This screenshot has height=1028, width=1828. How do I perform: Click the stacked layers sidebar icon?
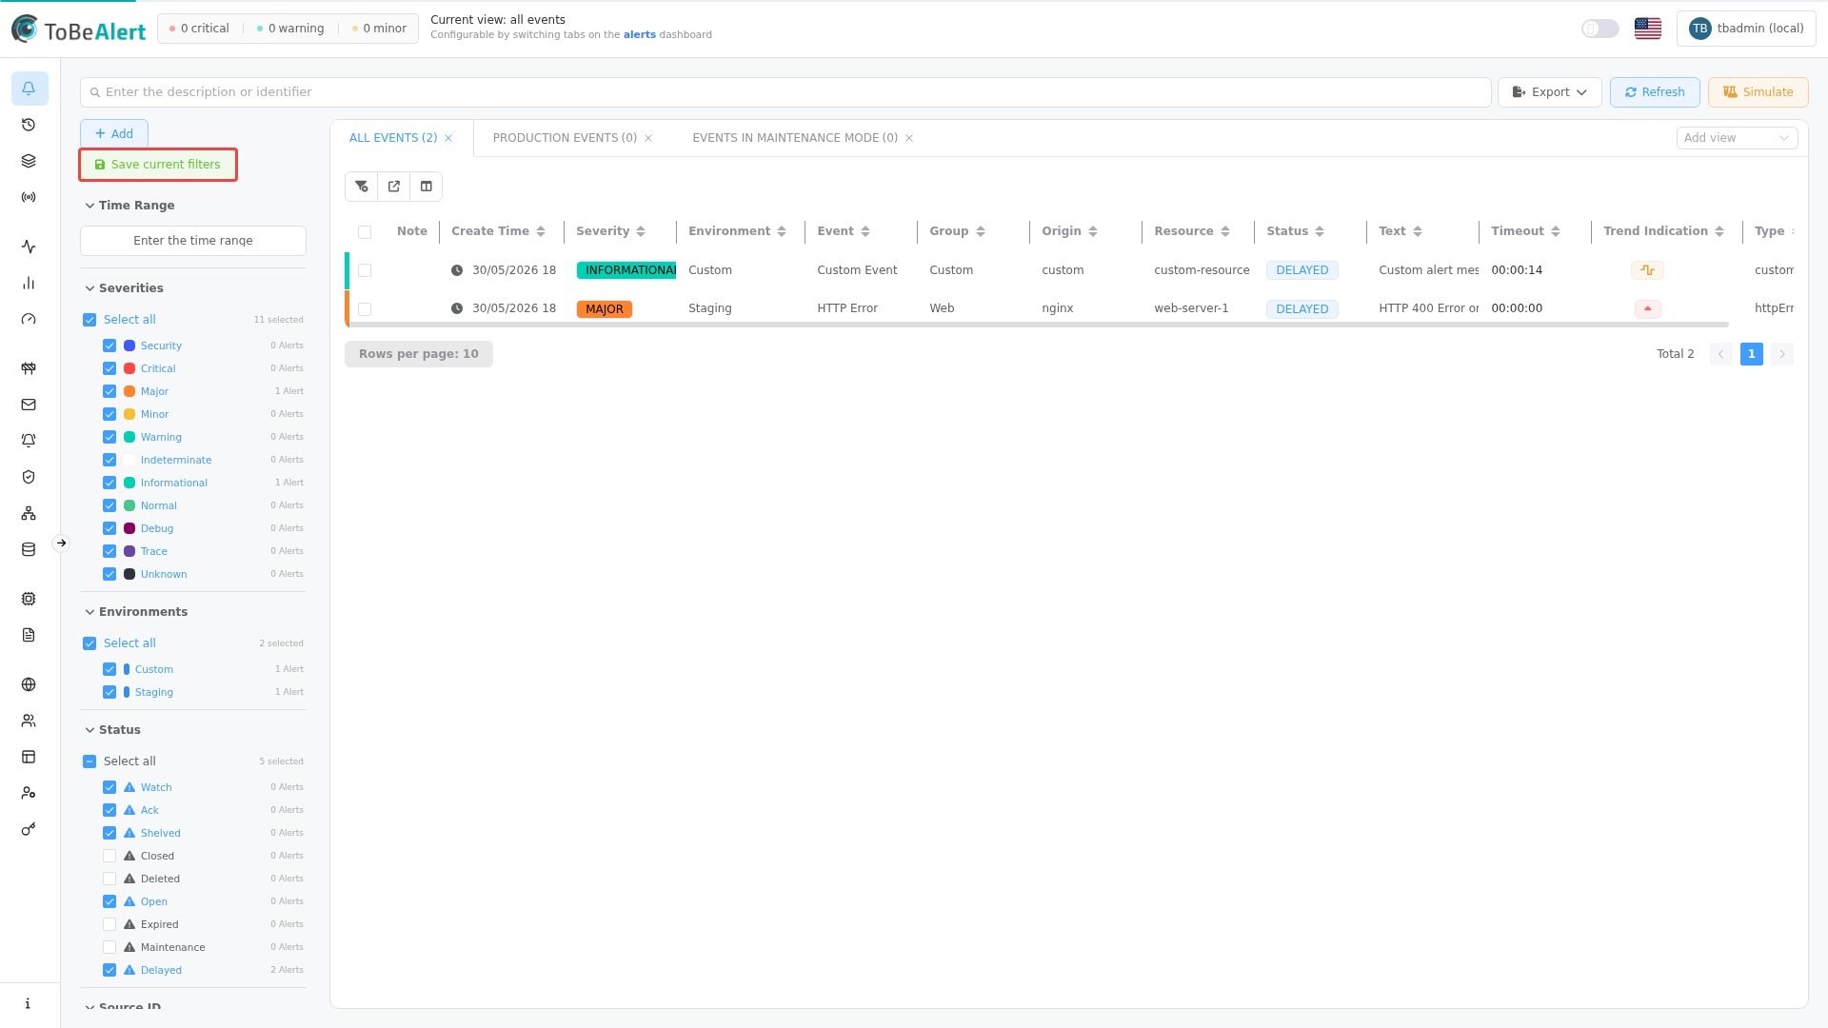[29, 161]
